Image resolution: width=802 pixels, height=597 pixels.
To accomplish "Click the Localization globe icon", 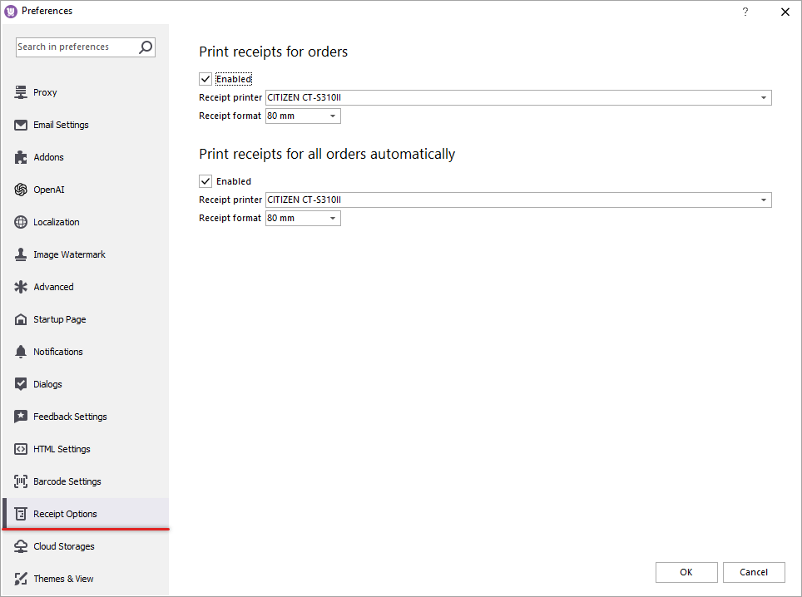I will [21, 222].
